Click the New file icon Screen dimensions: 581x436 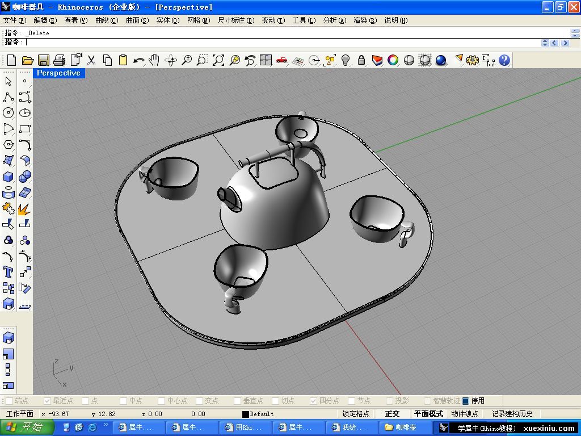click(11, 60)
